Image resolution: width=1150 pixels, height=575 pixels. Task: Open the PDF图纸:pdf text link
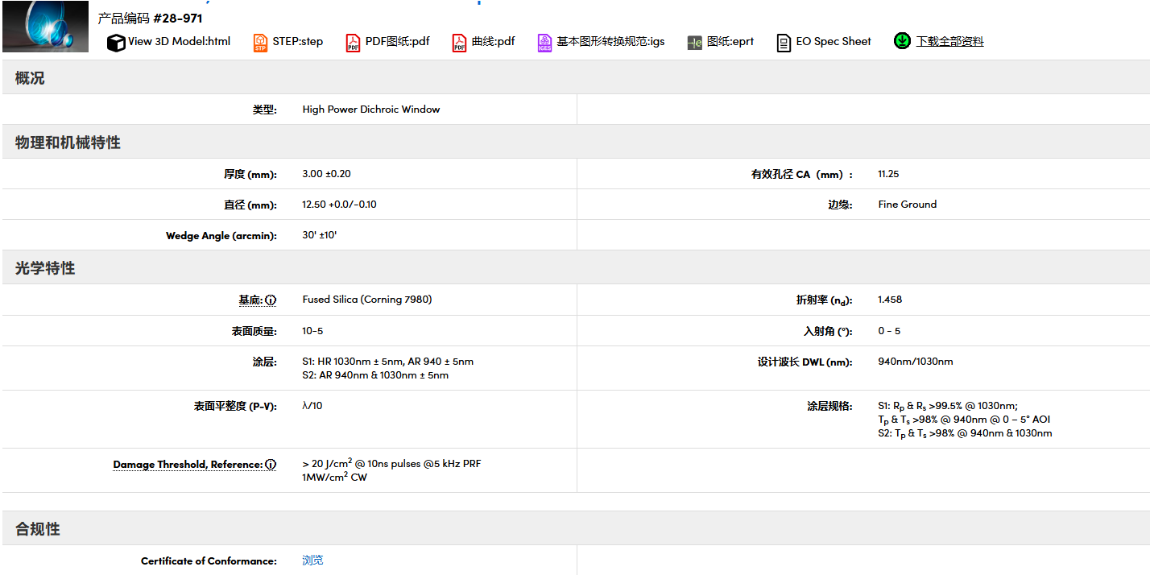point(398,41)
